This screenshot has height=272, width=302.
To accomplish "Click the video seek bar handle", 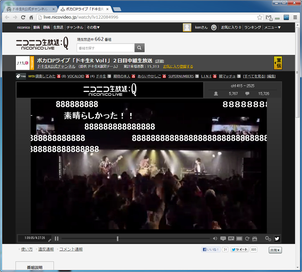I will (117, 239).
